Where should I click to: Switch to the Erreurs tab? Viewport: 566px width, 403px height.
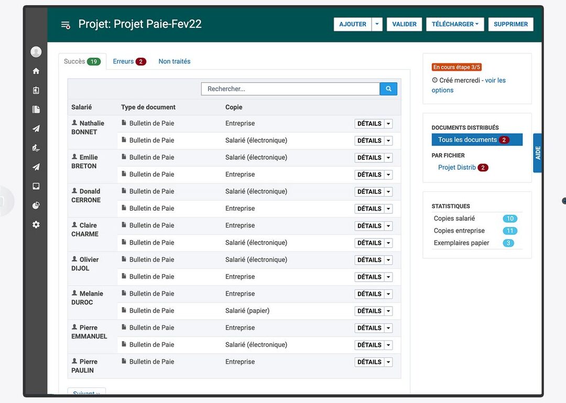click(129, 61)
